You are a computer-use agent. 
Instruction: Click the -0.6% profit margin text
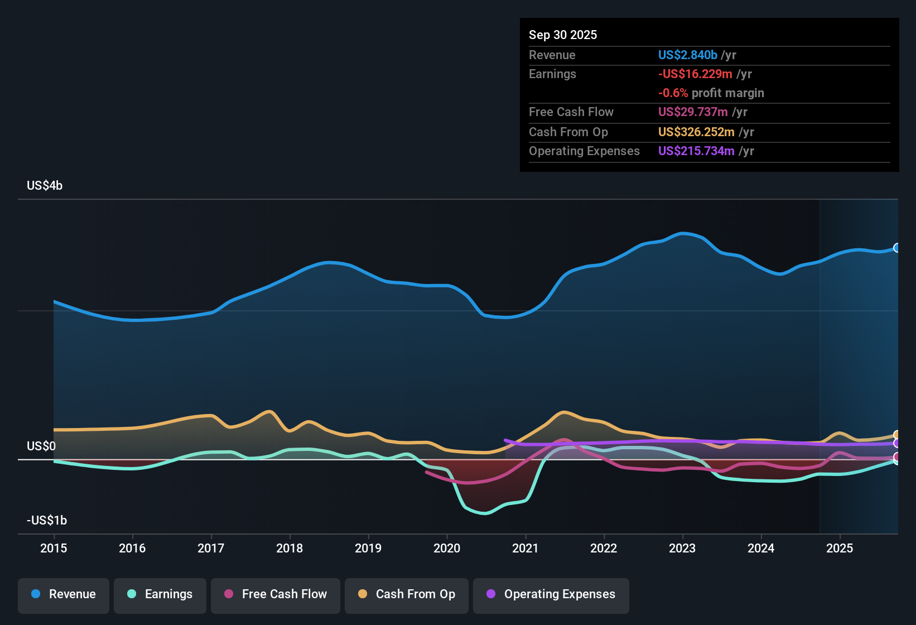tap(712, 93)
